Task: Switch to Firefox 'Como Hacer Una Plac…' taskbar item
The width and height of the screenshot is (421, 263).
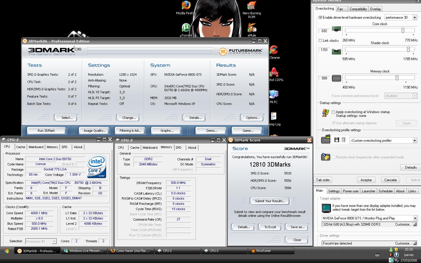Action: (x=131, y=251)
